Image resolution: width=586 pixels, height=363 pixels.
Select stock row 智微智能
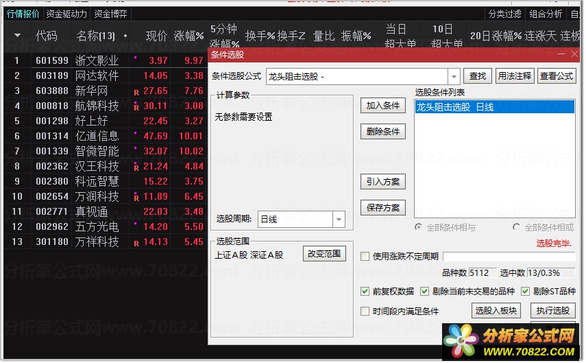tap(106, 151)
